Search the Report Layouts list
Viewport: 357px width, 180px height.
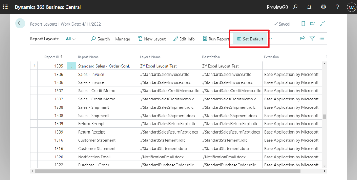(100, 39)
